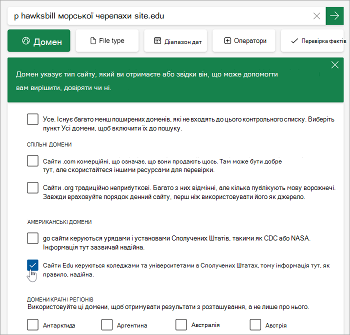
Task: Check the Усе all-domains checkbox
Action: pos(32,119)
